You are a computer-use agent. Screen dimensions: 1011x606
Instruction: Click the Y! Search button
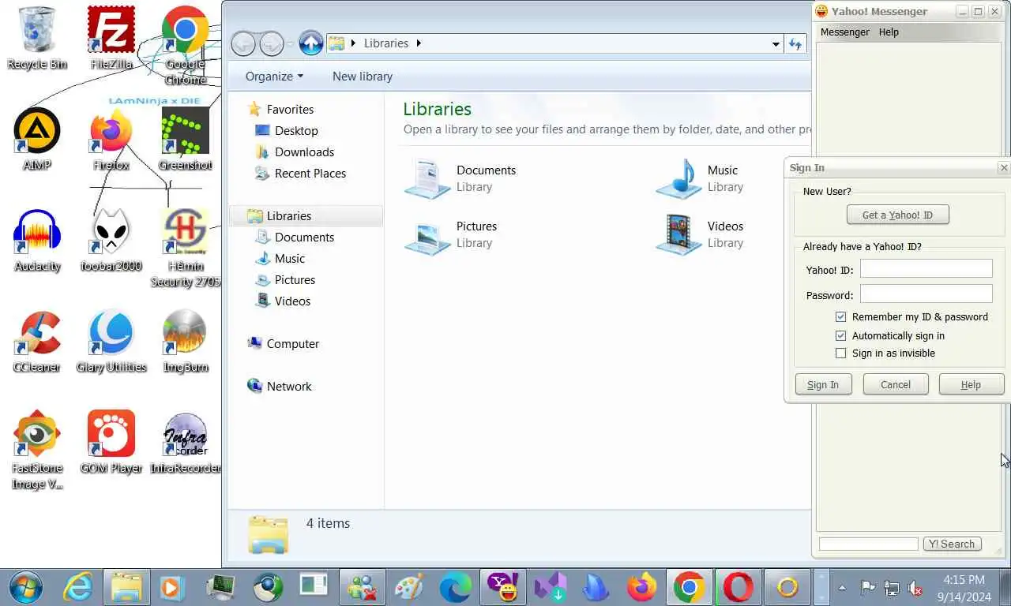(952, 544)
